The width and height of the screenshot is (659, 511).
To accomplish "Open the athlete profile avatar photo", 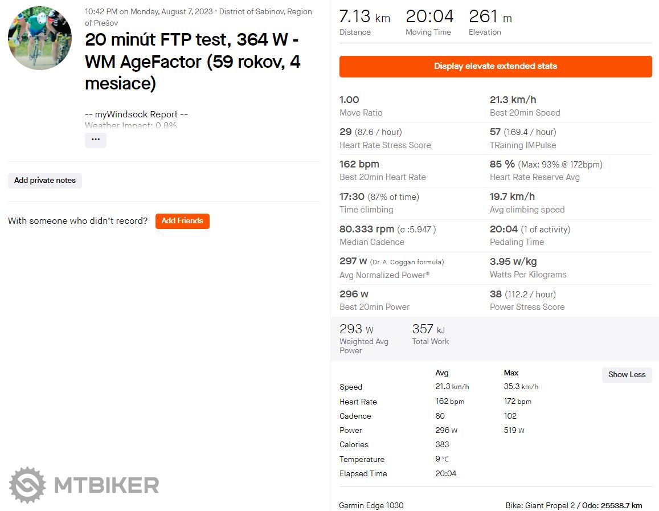I will pos(40,38).
